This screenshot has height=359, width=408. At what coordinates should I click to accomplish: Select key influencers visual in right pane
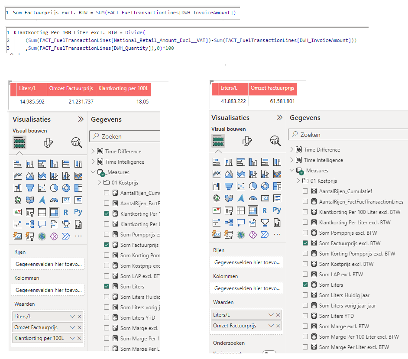[216, 223]
